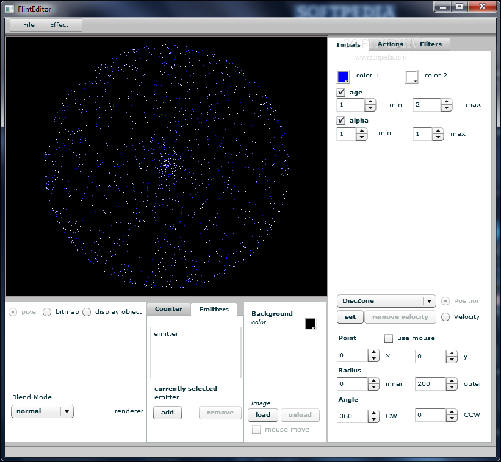The image size is (501, 462).
Task: Increase the CCW Angle value
Action: tap(452, 412)
